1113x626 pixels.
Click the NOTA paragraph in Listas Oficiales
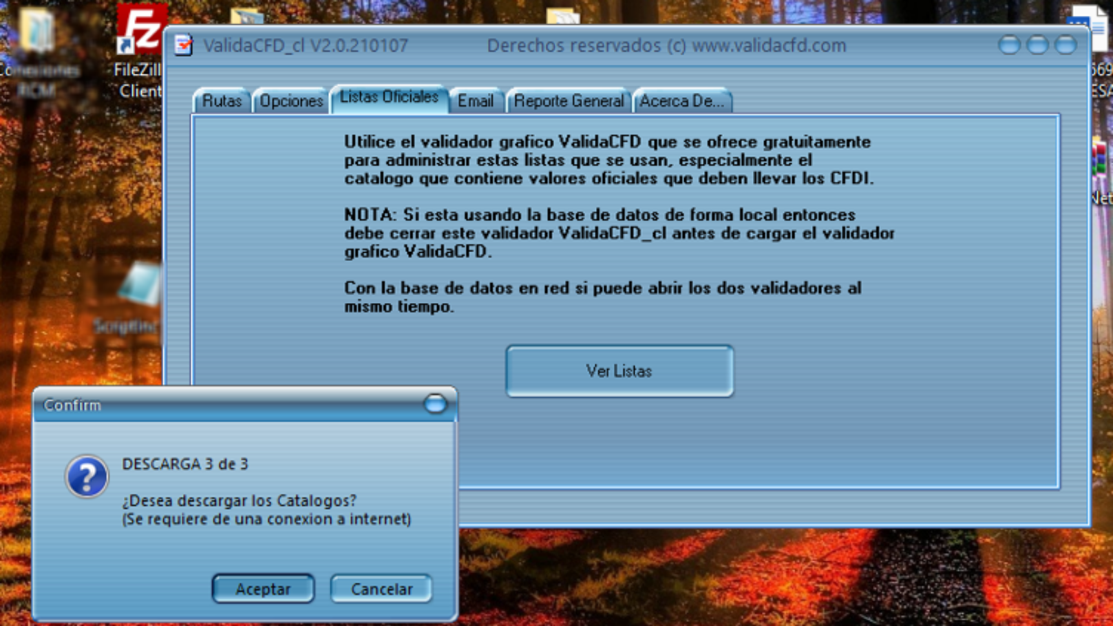(x=619, y=233)
